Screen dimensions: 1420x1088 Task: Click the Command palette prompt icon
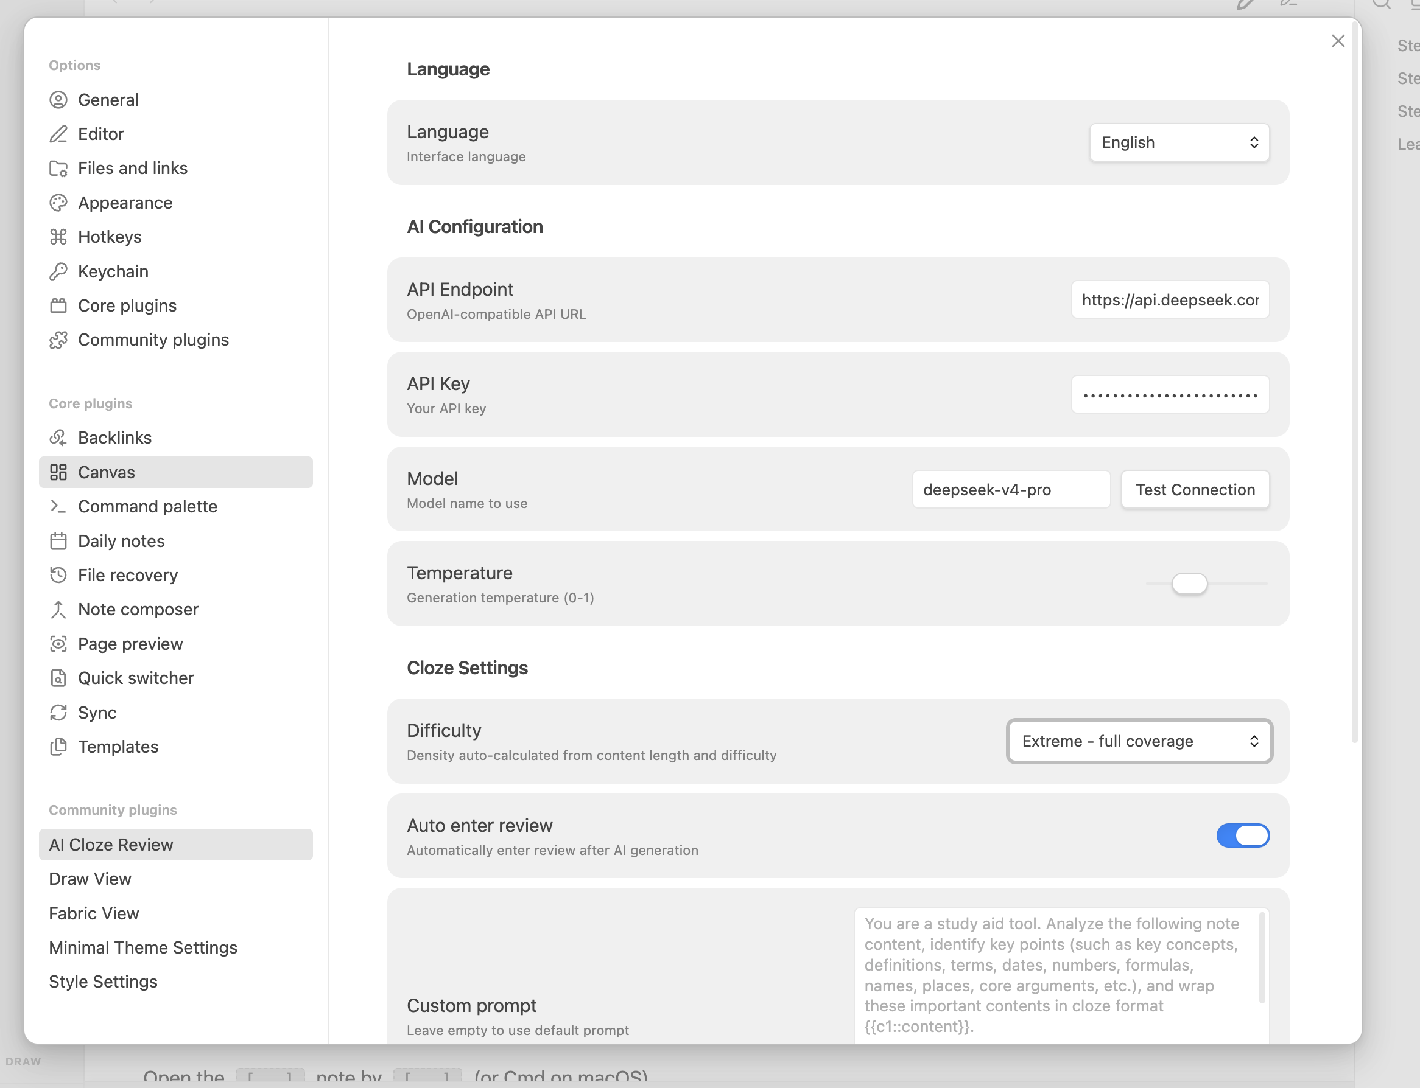[x=58, y=506]
